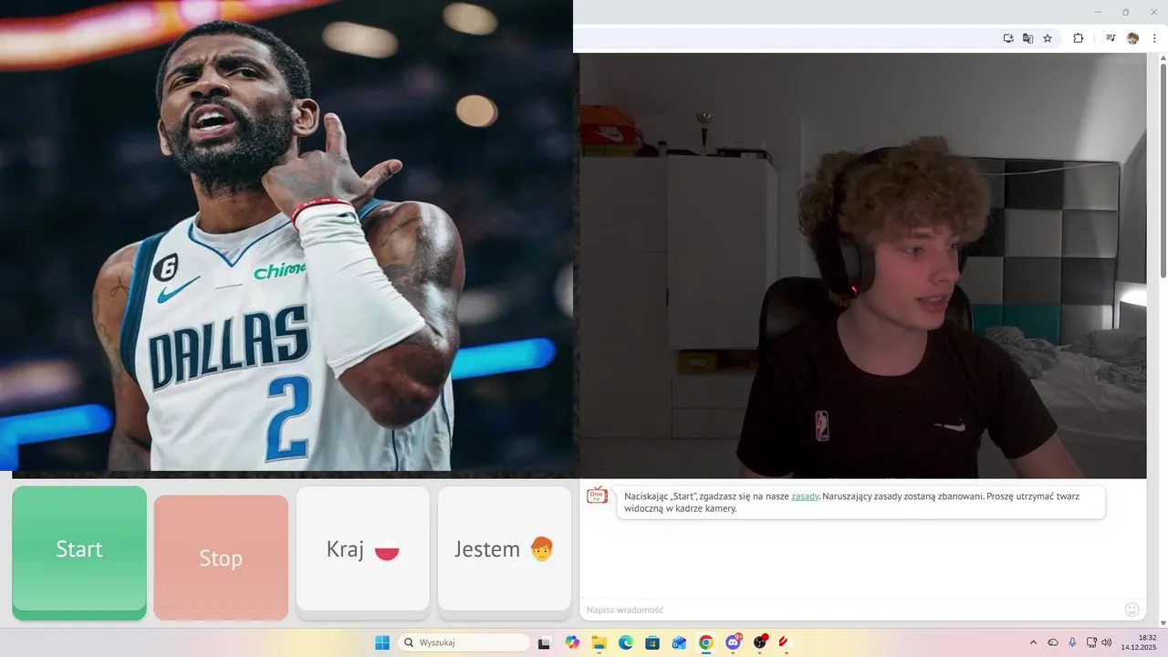This screenshot has width=1168, height=657.
Task: Open the volume speaker tray icon
Action: click(x=1107, y=642)
